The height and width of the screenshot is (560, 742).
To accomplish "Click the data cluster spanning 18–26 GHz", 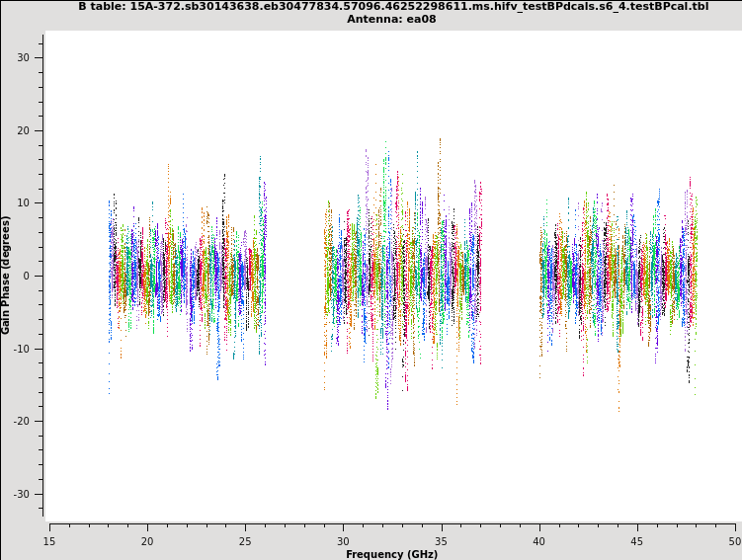I will 188,276.
